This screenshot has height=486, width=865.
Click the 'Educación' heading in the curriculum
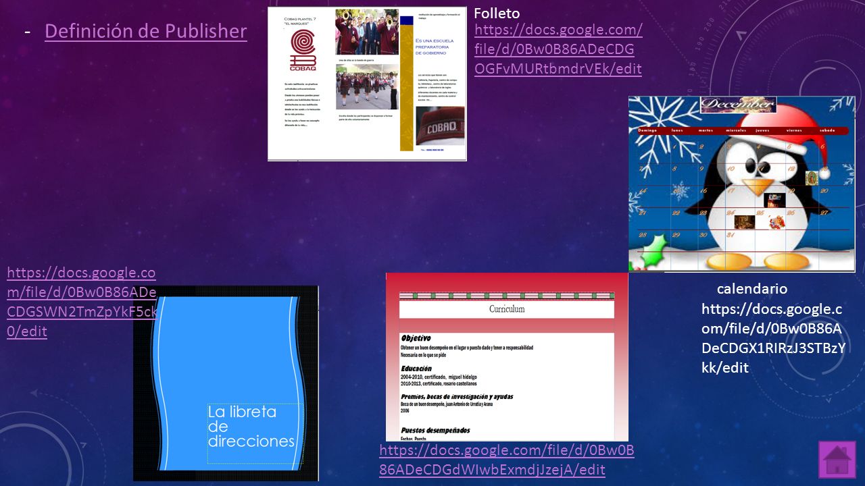(417, 369)
